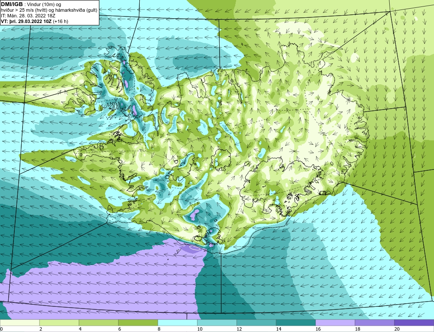Click the legend label '4'
The height and width of the screenshot is (332, 434).
[80, 329]
